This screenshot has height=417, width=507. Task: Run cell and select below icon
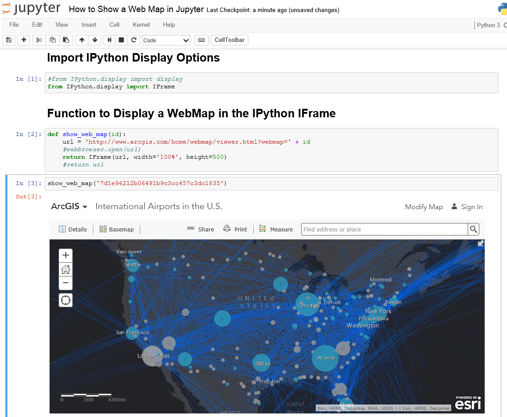(x=109, y=40)
